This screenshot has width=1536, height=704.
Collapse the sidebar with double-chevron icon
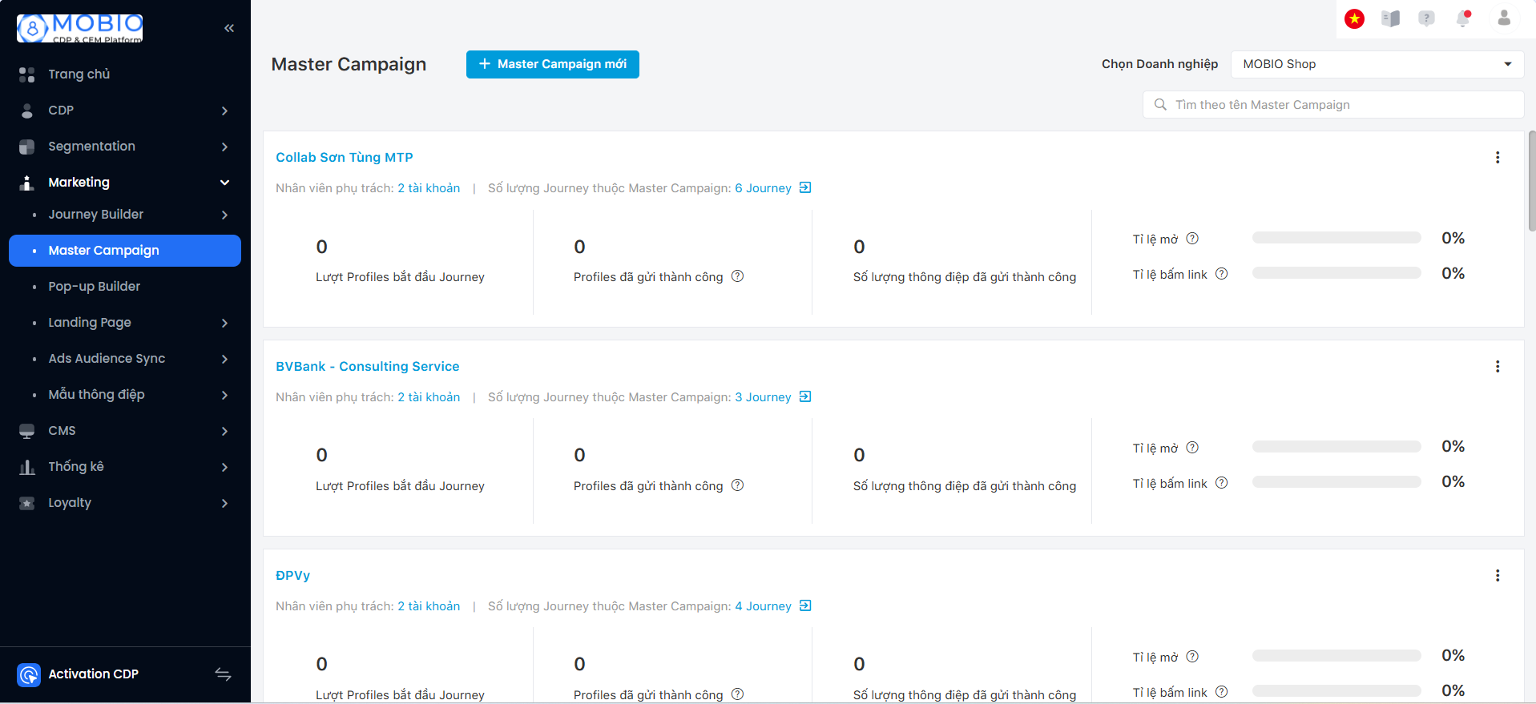229,28
